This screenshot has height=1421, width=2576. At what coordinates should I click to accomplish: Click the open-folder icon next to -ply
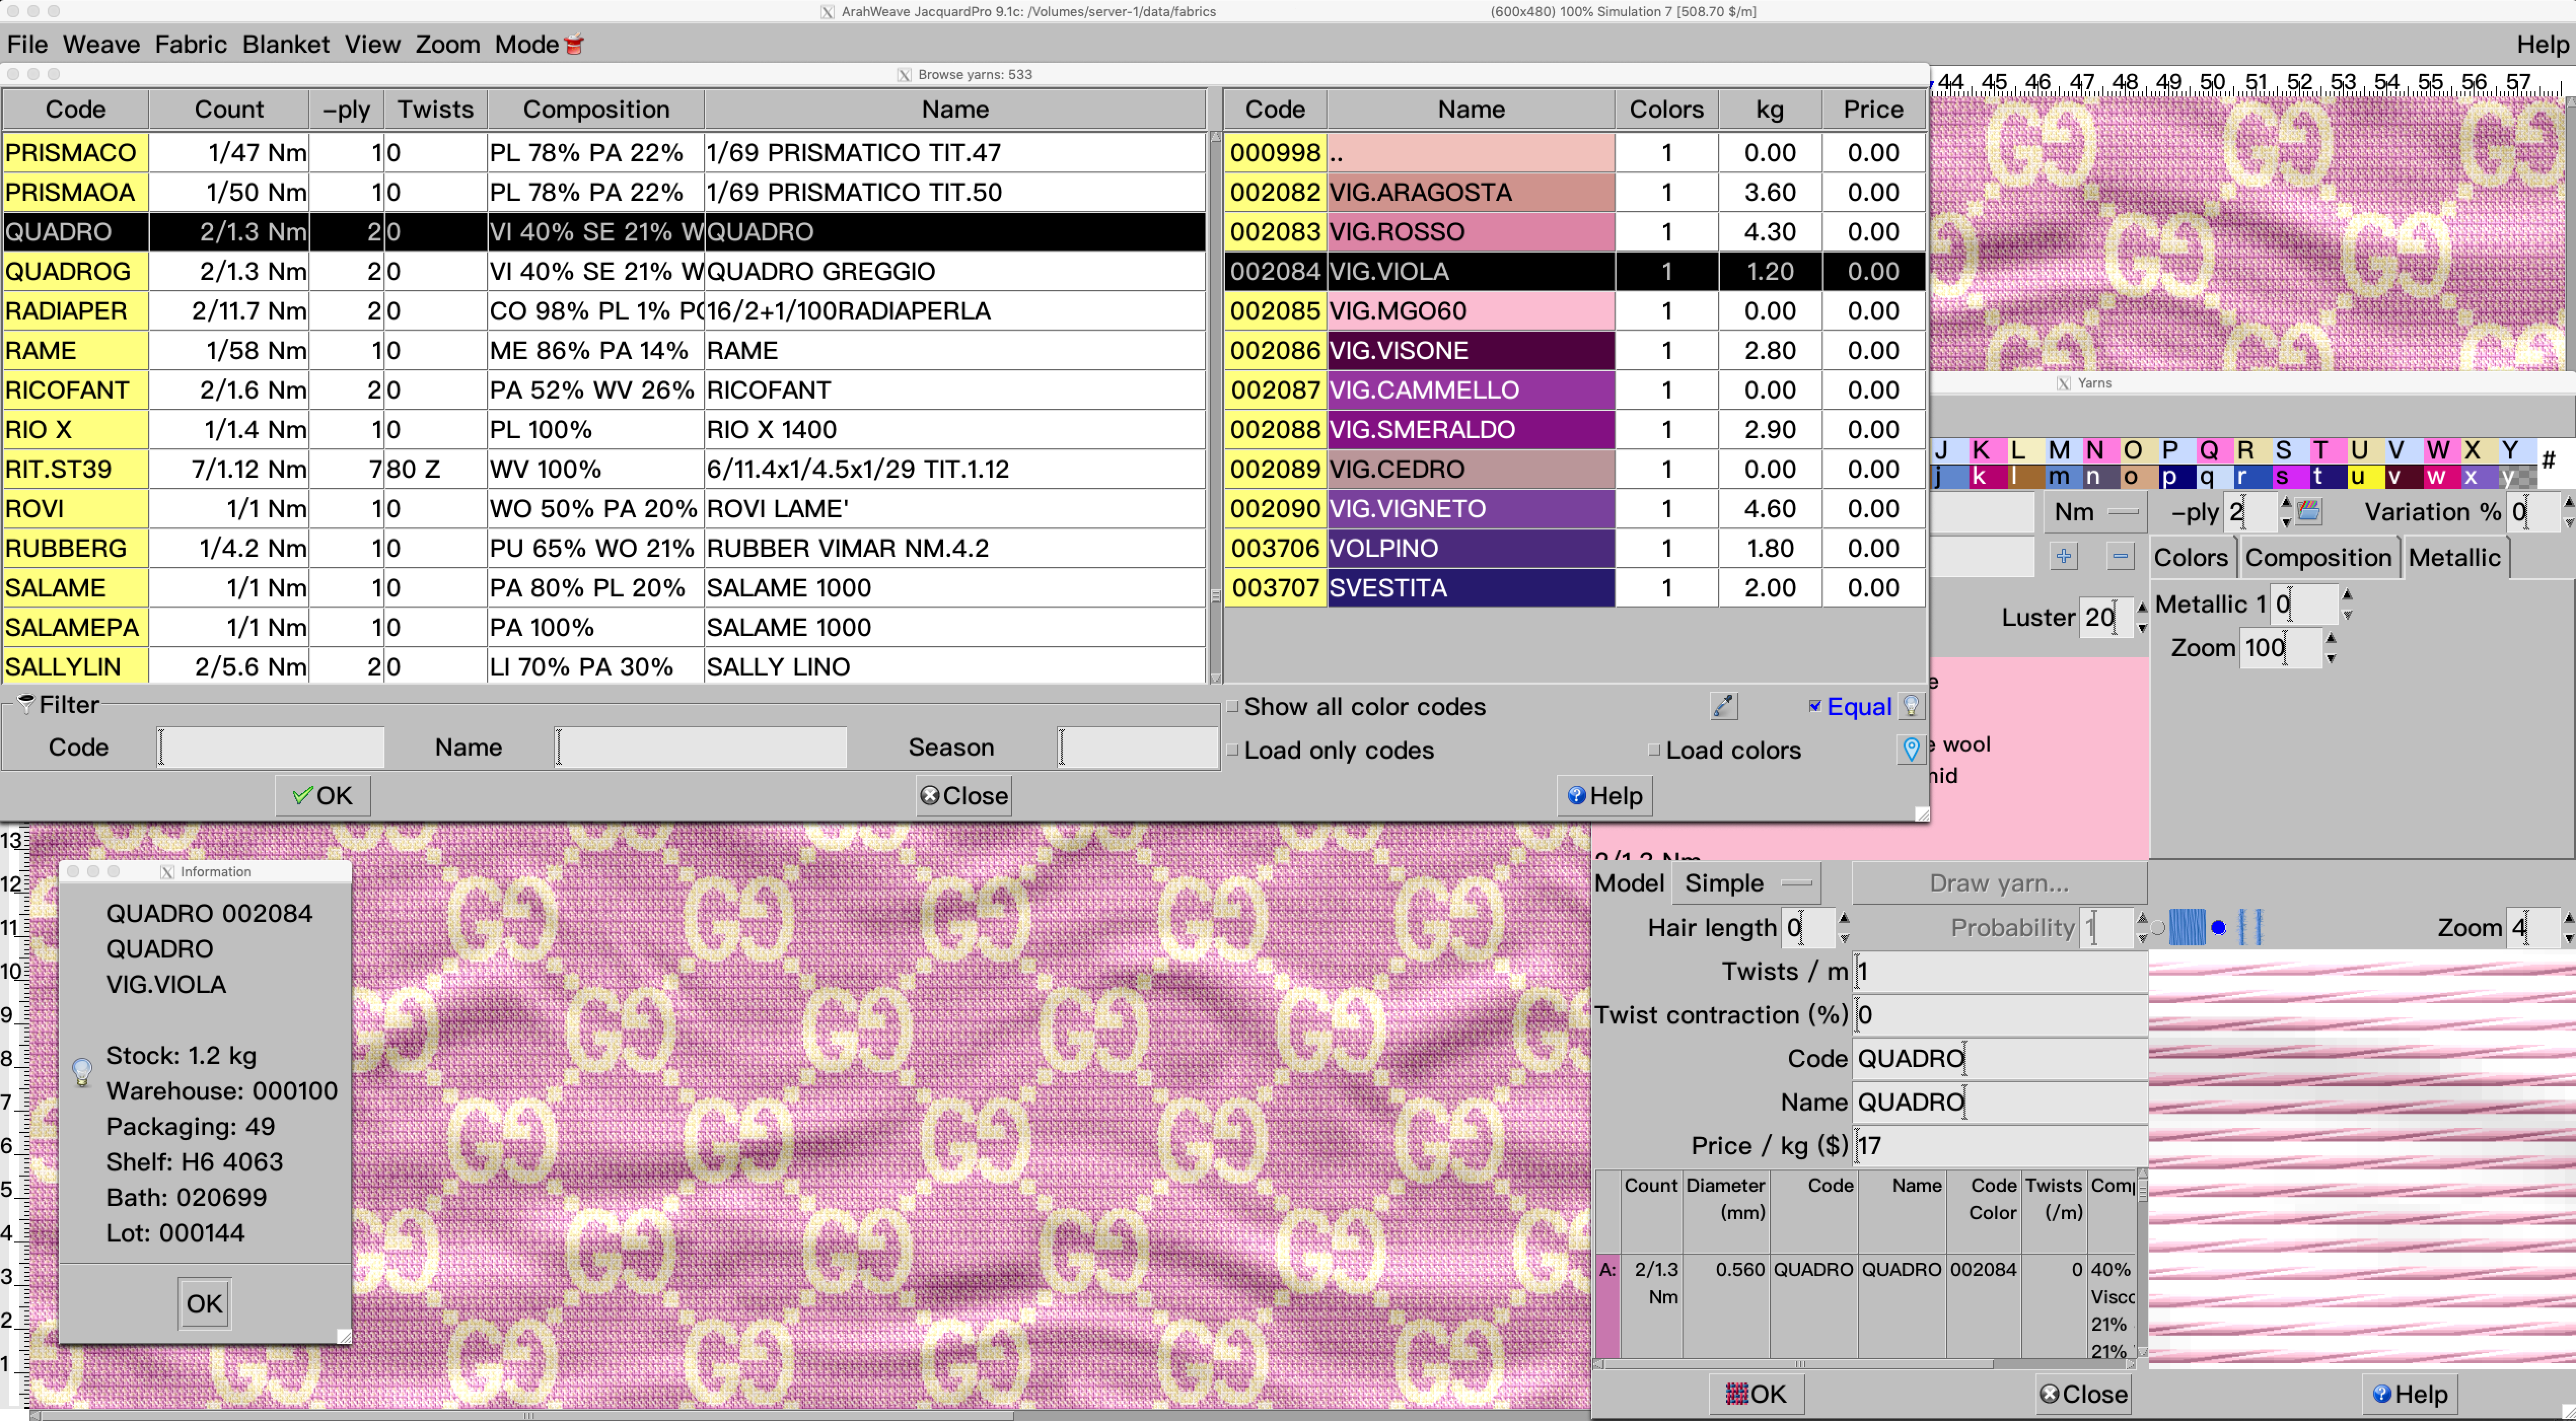[2309, 512]
